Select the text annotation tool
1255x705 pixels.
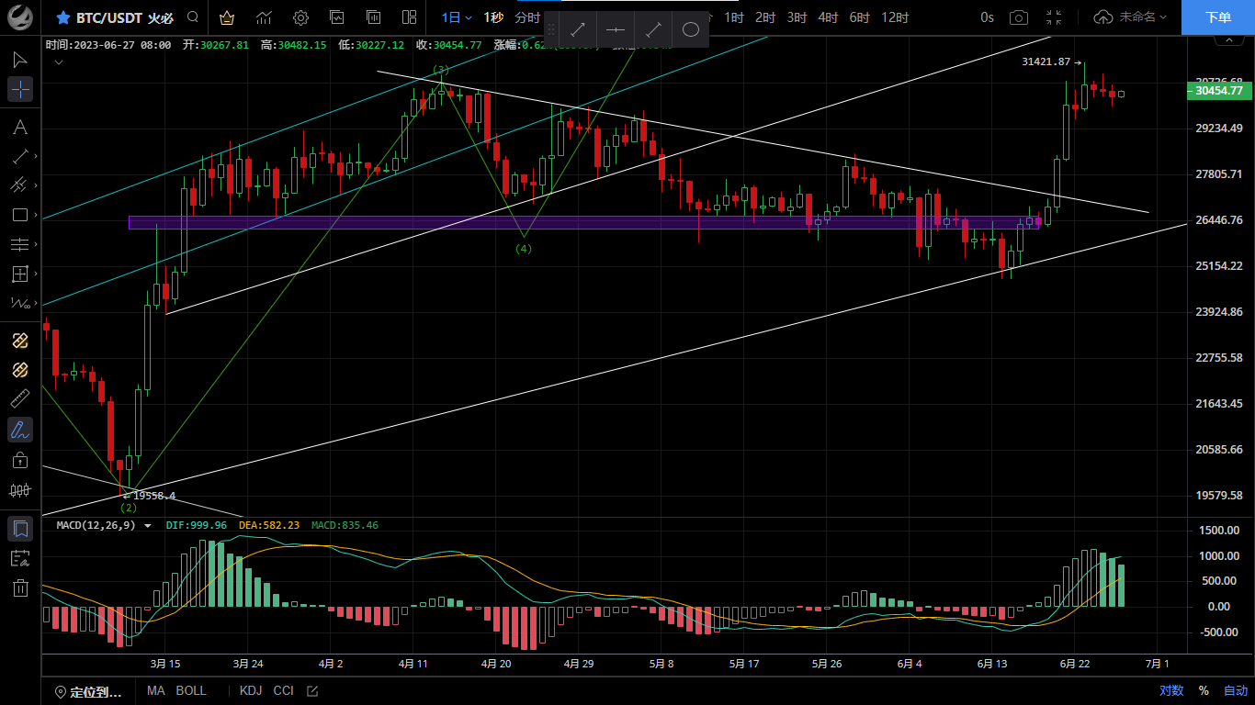[19, 127]
